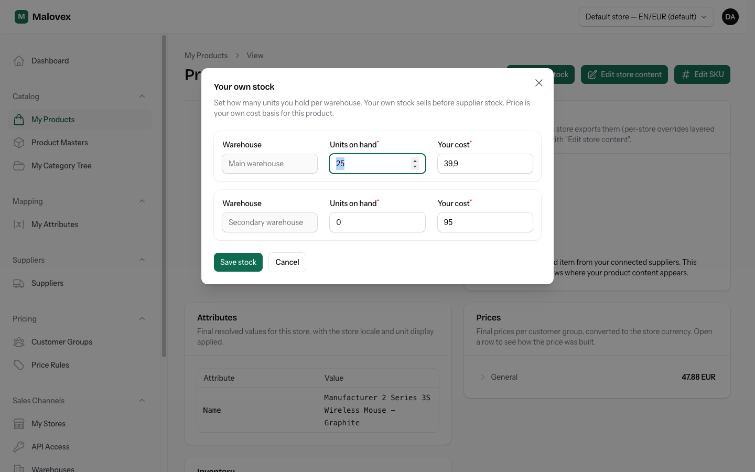Click the Main warehouse name field
This screenshot has height=472, width=755.
269,164
